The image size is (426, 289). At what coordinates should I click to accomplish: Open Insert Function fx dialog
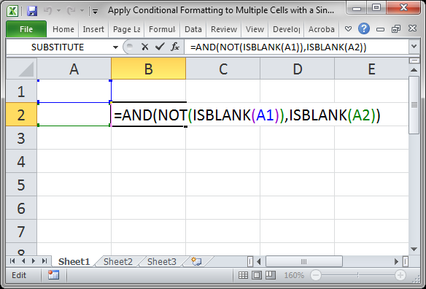[x=175, y=47]
